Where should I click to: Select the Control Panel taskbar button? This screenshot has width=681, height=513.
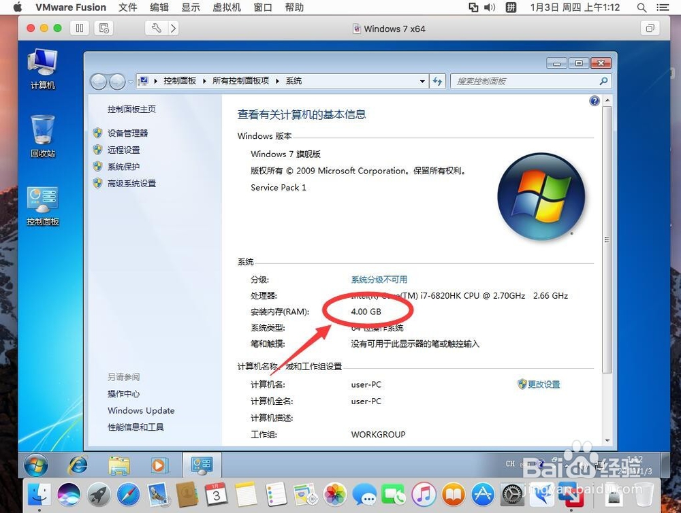pos(202,465)
